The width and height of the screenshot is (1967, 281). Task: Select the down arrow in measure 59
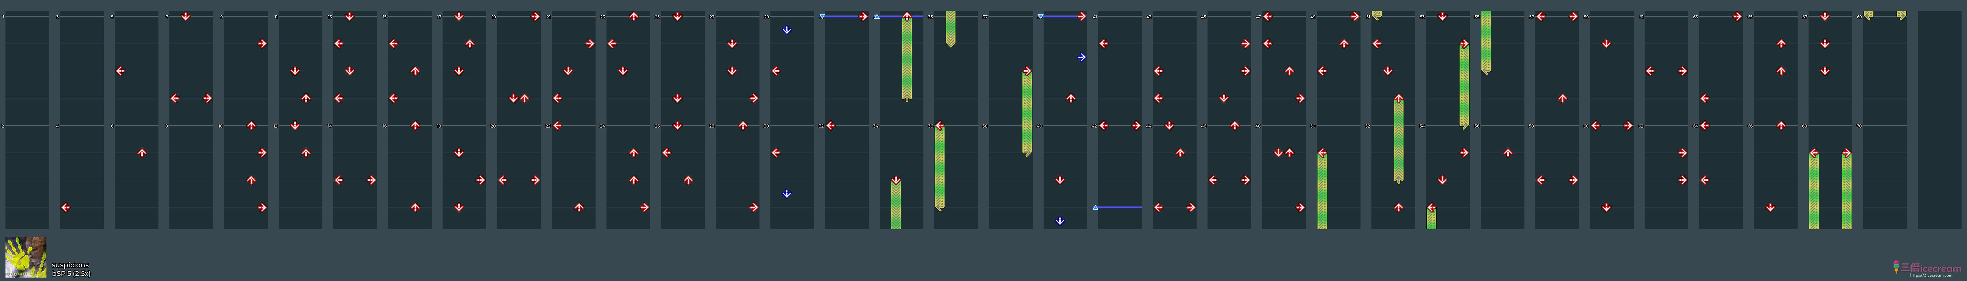1607,43
